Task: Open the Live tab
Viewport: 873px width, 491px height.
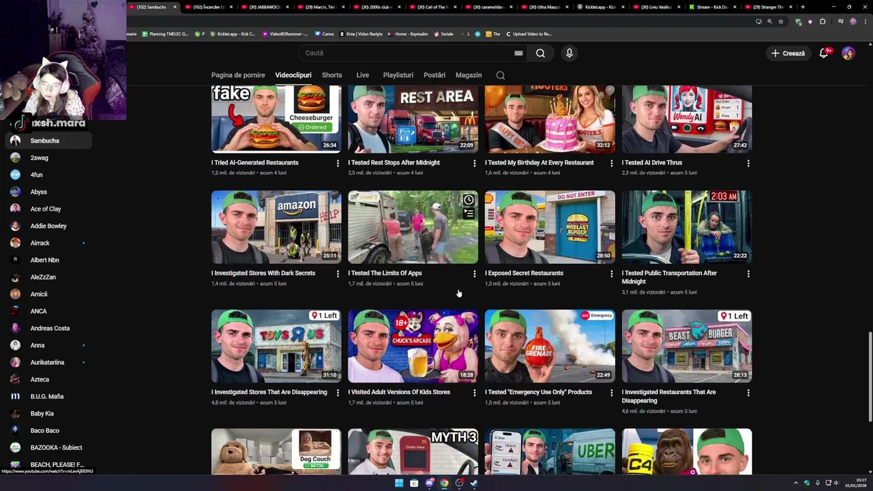Action: click(x=363, y=75)
